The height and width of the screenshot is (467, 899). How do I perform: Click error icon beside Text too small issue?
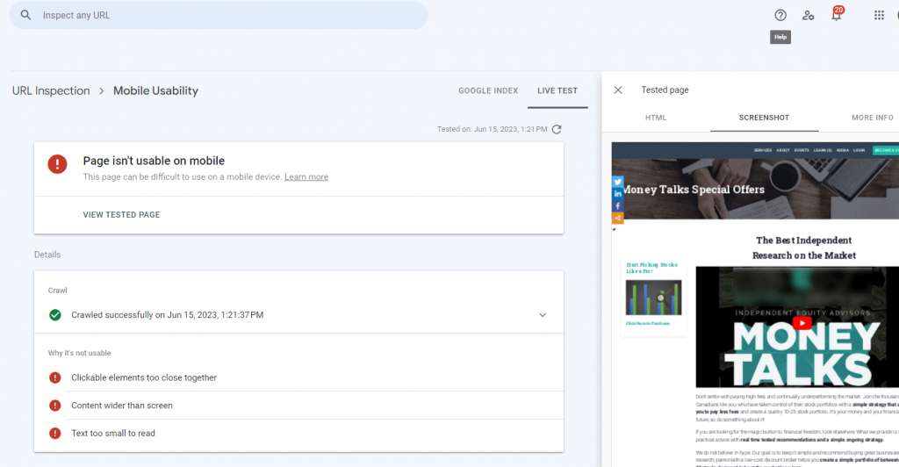click(55, 433)
